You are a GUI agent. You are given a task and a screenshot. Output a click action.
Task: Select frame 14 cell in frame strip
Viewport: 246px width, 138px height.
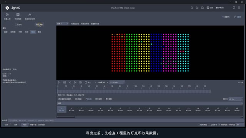(x=198, y=109)
